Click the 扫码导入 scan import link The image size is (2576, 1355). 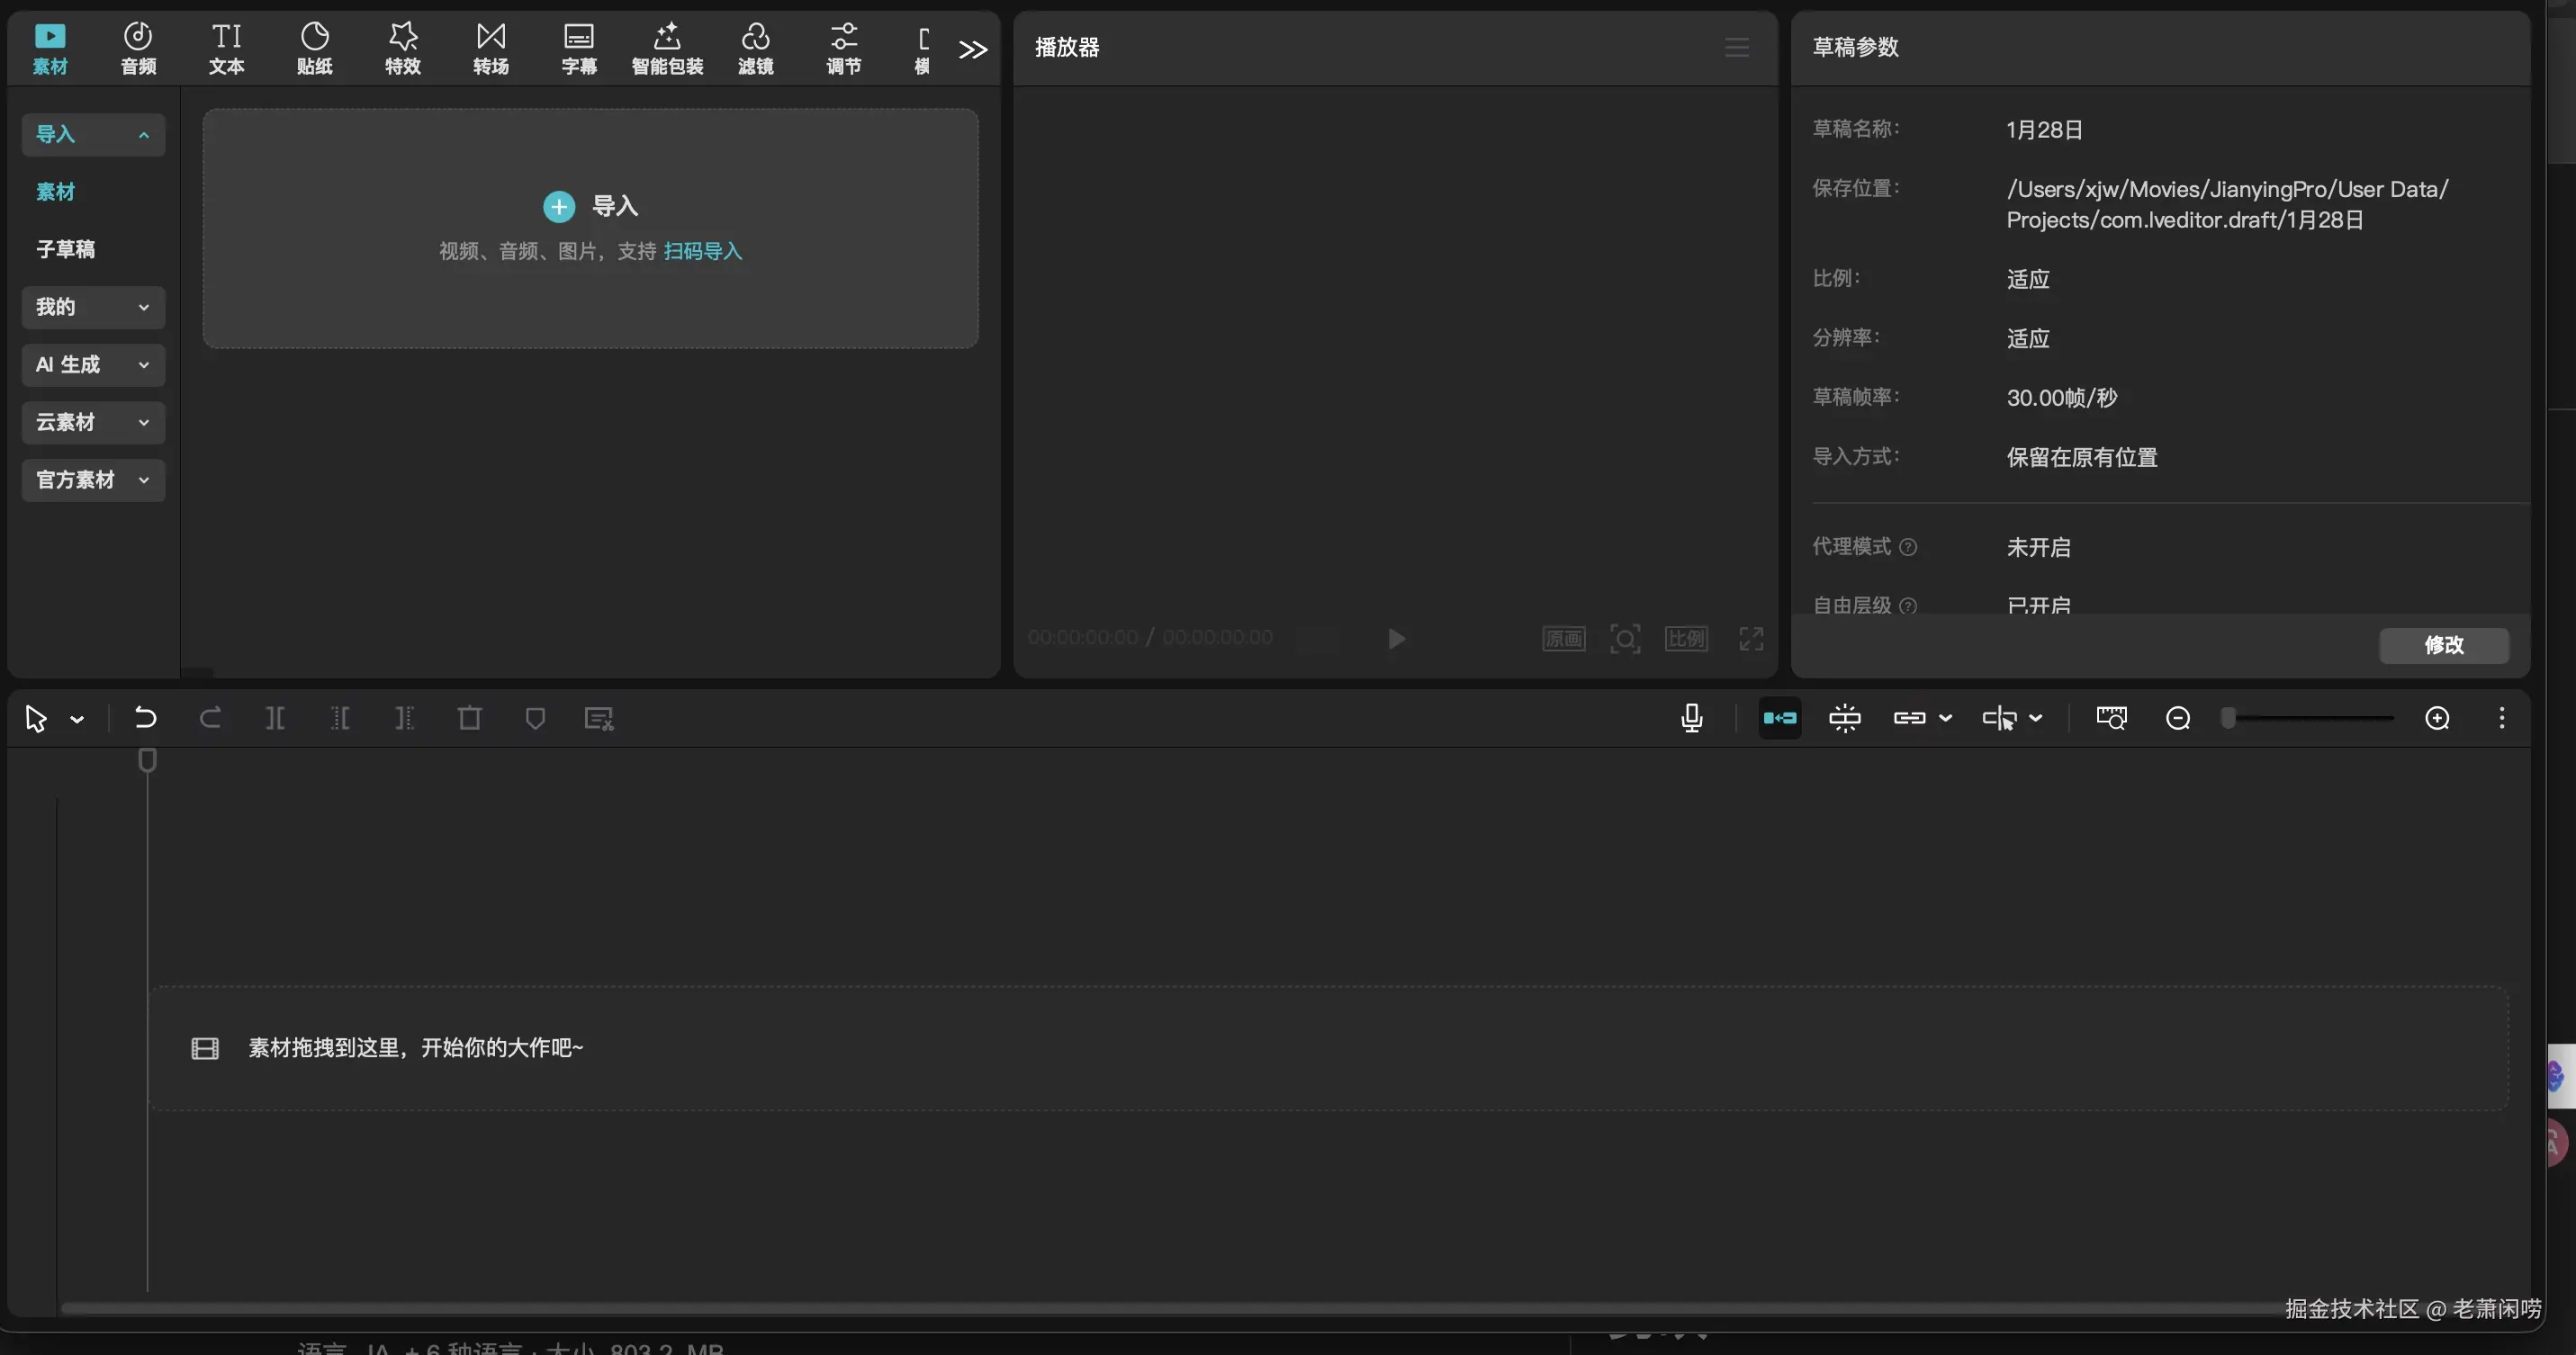[702, 251]
